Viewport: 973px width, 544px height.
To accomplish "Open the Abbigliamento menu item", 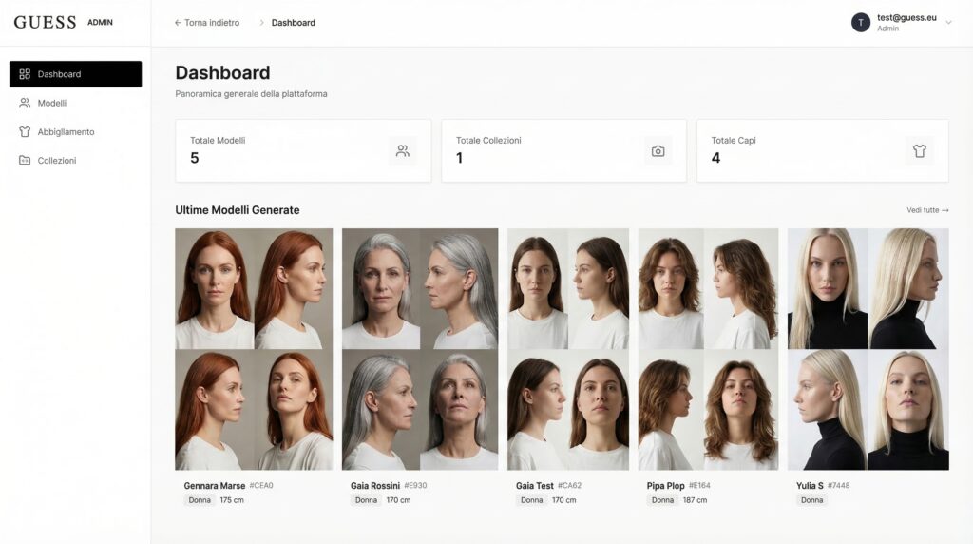I will [x=66, y=132].
